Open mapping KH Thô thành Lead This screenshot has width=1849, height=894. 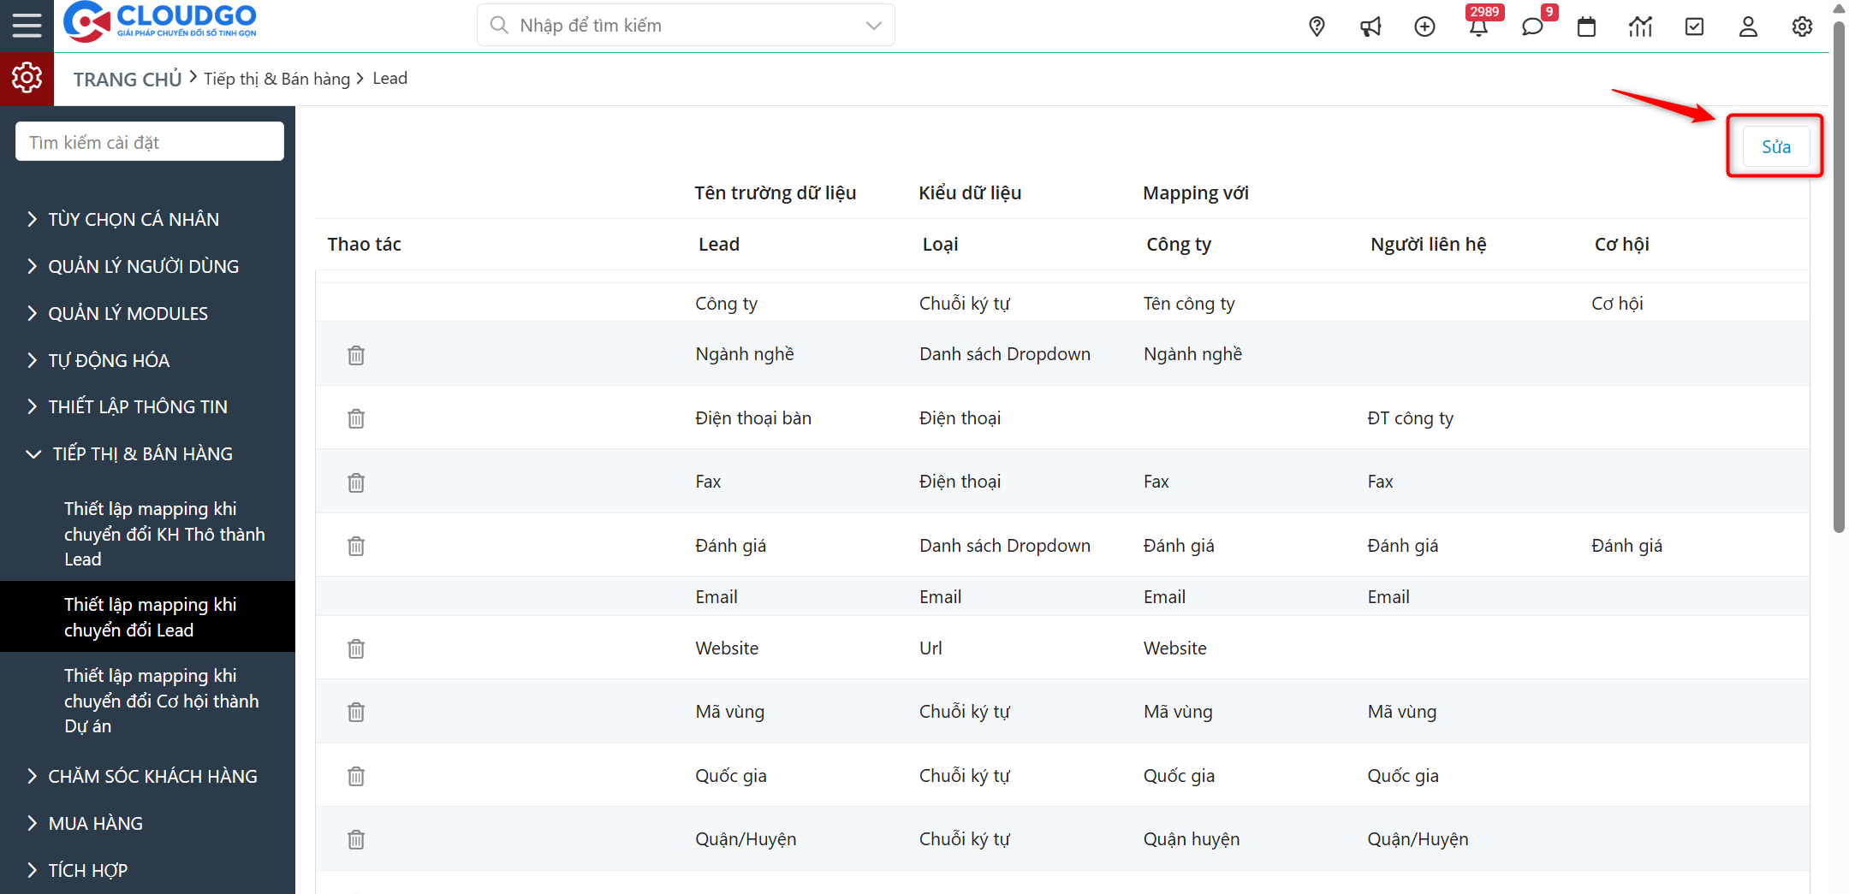click(x=163, y=534)
